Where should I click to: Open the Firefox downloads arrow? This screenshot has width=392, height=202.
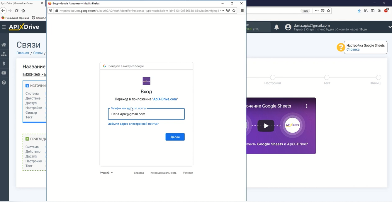pyautogui.click(x=359, y=11)
